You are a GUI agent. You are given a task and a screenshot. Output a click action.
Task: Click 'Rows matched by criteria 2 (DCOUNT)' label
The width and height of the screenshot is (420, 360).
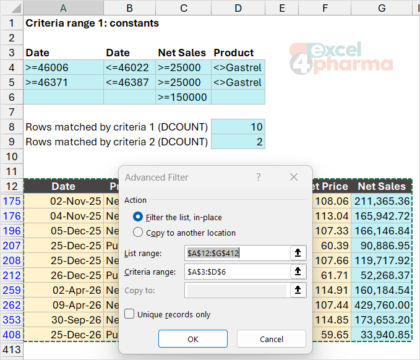(x=116, y=142)
